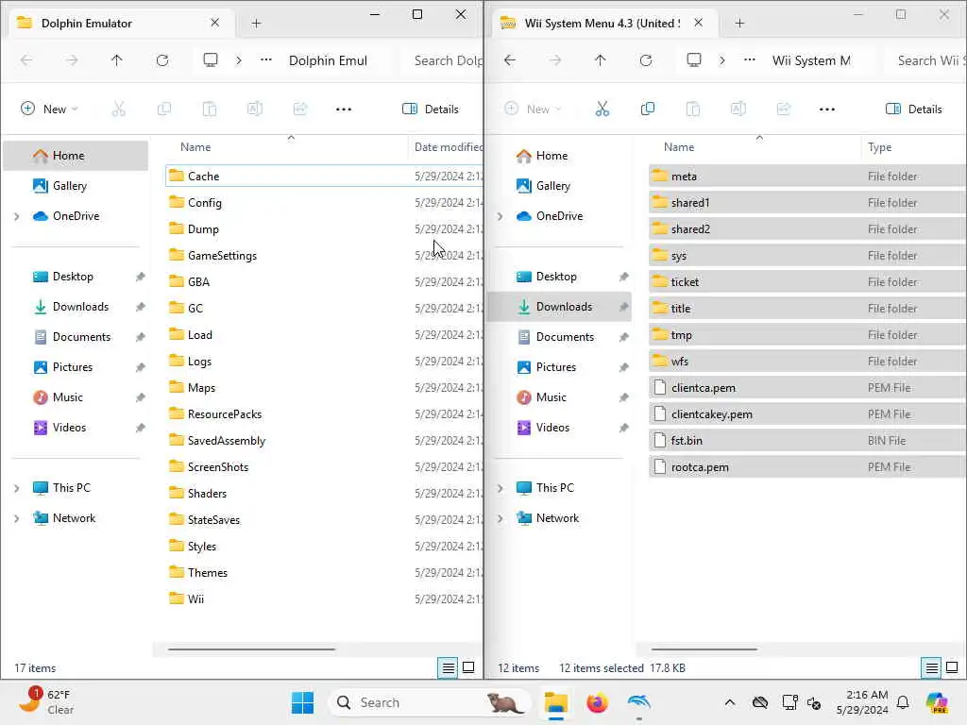
Task: Open Dolphin Emulator app from the taskbar
Action: click(x=639, y=702)
